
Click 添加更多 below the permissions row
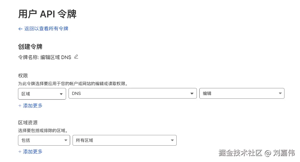point(33,106)
